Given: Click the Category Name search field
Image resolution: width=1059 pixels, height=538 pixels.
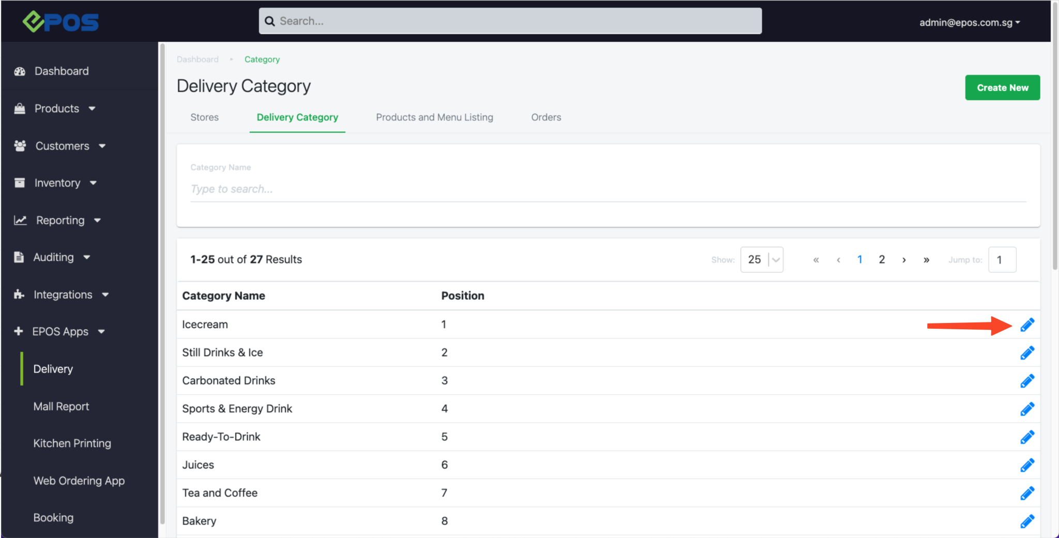Looking at the screenshot, I should pyautogui.click(x=414, y=189).
